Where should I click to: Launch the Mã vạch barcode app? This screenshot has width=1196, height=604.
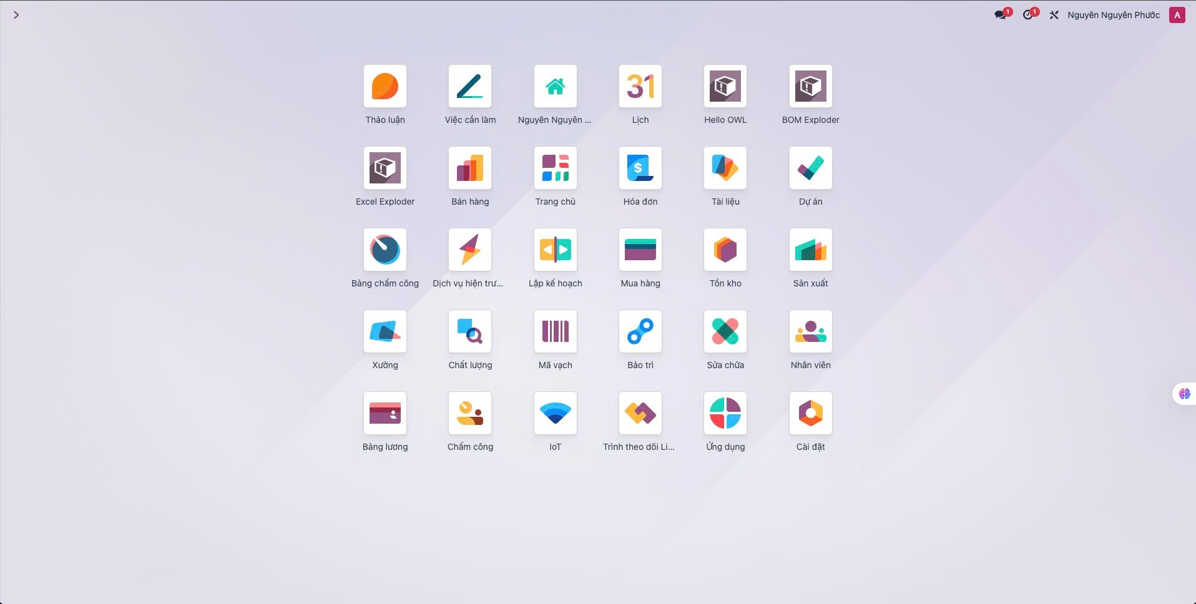coord(555,332)
